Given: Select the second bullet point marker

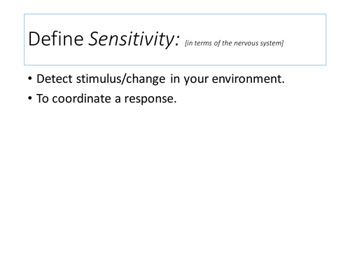Looking at the screenshot, I should coord(30,98).
